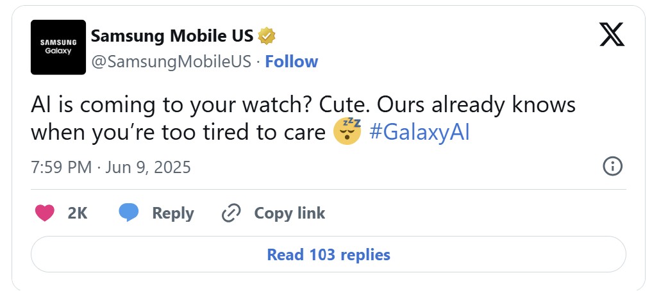Image resolution: width=652 pixels, height=291 pixels.
Task: Click the sleeping face emoji
Action: pyautogui.click(x=347, y=132)
